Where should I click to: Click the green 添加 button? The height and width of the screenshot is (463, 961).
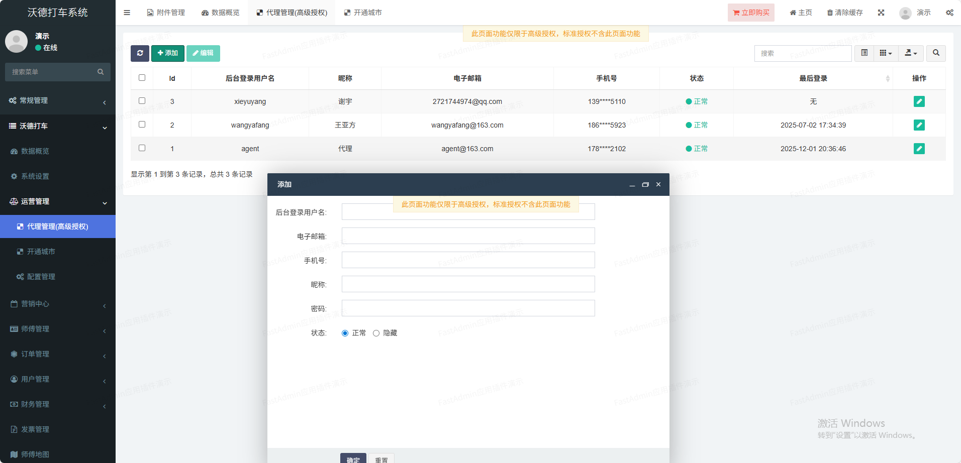tap(168, 53)
